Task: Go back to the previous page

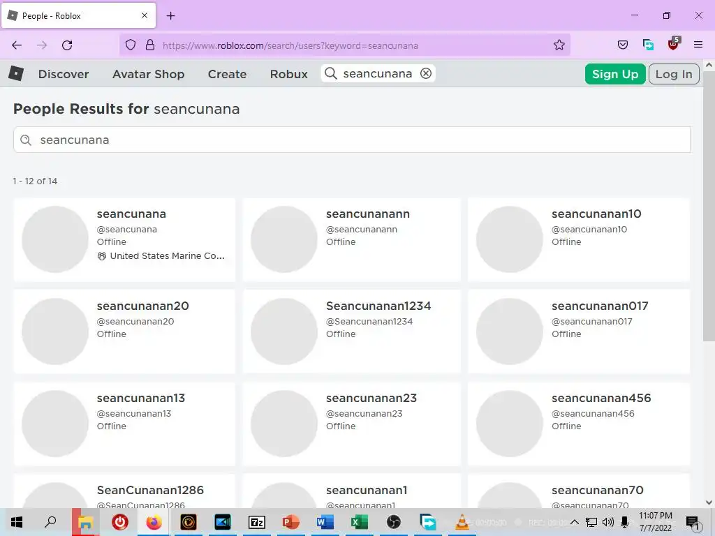Action: click(x=17, y=45)
